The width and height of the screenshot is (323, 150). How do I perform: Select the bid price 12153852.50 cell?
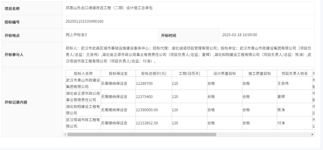(x=147, y=123)
